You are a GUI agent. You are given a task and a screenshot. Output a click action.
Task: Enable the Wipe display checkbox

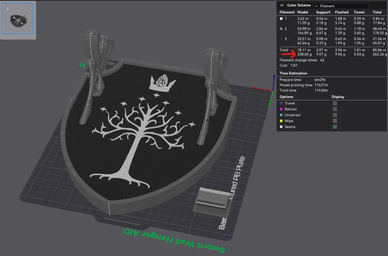click(x=334, y=121)
